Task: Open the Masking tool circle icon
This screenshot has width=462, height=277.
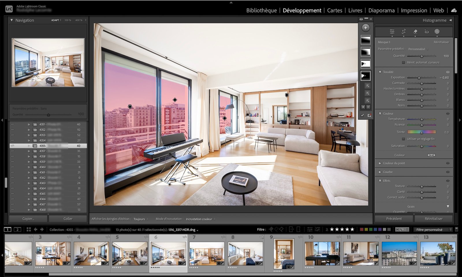Action: (437, 31)
